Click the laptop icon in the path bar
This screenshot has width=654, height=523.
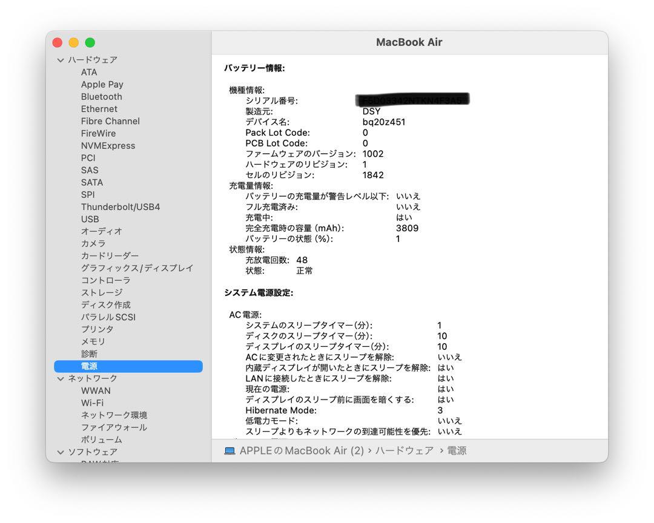(230, 451)
